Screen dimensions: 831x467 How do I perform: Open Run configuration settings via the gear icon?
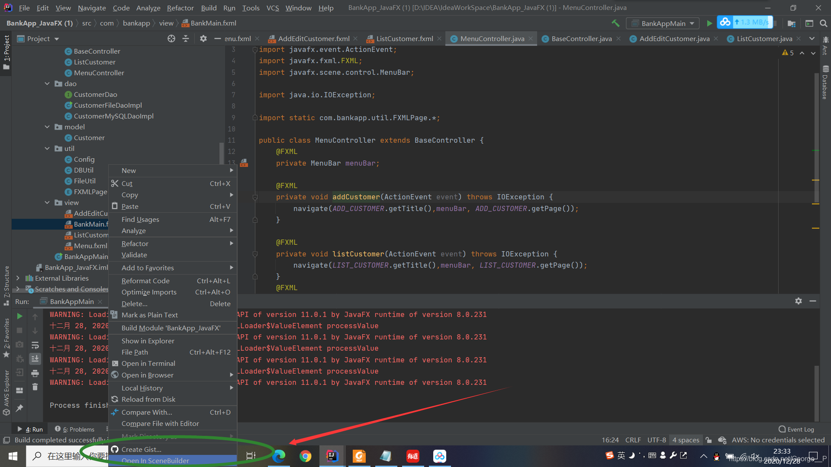pos(799,301)
